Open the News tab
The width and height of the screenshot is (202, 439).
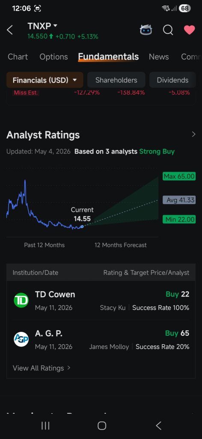tap(159, 57)
